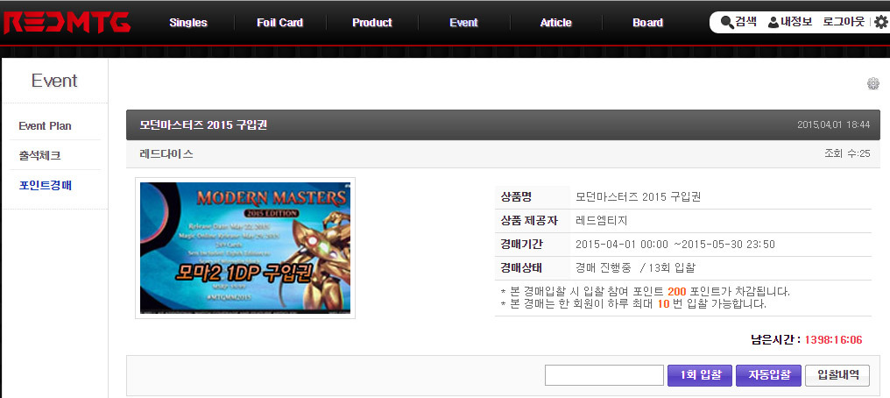
Task: Click the Modern Masters product image
Action: click(x=245, y=248)
